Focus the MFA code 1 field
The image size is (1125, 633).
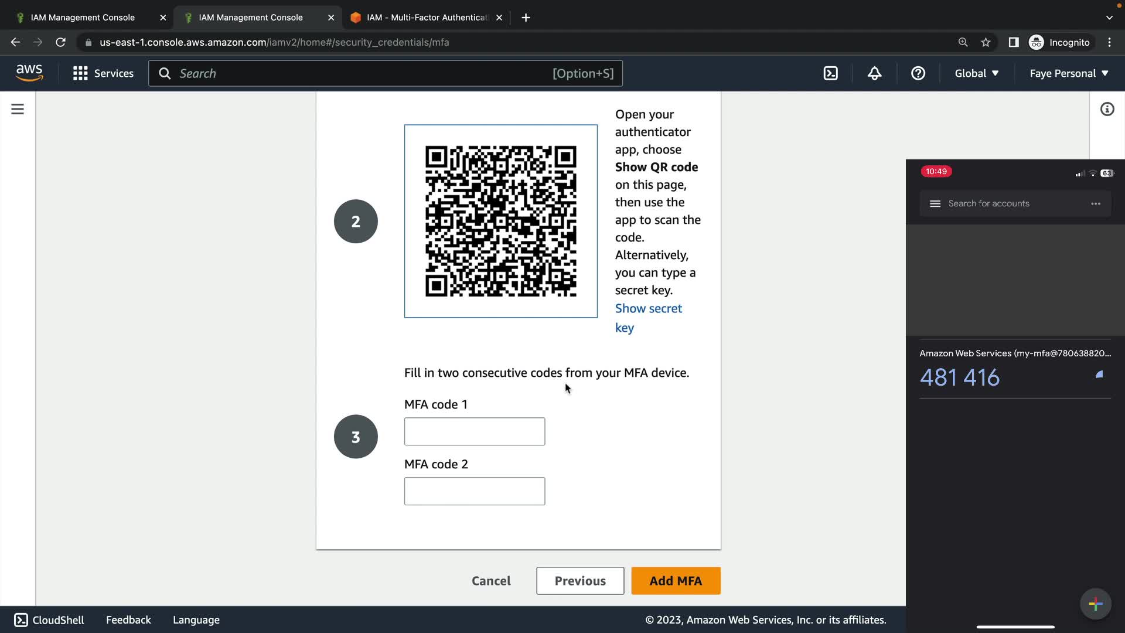pos(474,431)
